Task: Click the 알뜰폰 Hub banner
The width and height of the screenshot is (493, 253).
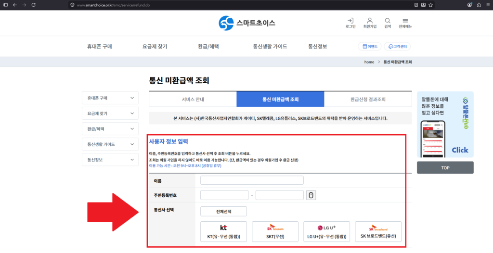Action: point(445,125)
